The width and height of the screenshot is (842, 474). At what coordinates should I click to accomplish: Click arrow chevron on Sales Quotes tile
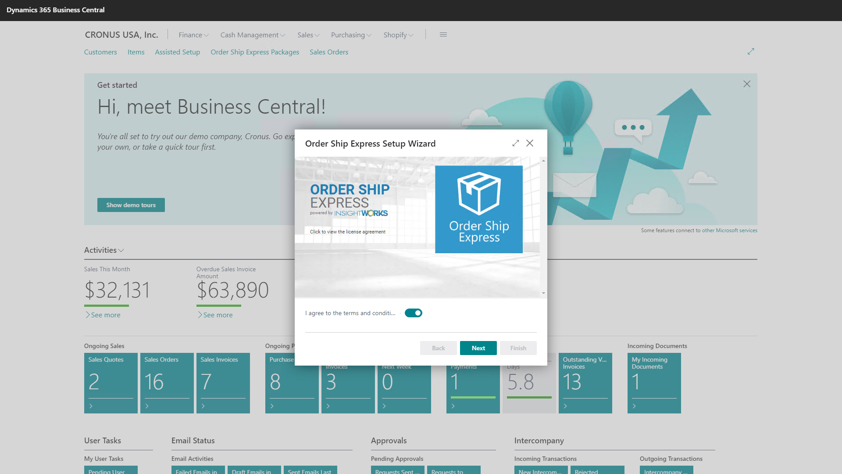91,406
